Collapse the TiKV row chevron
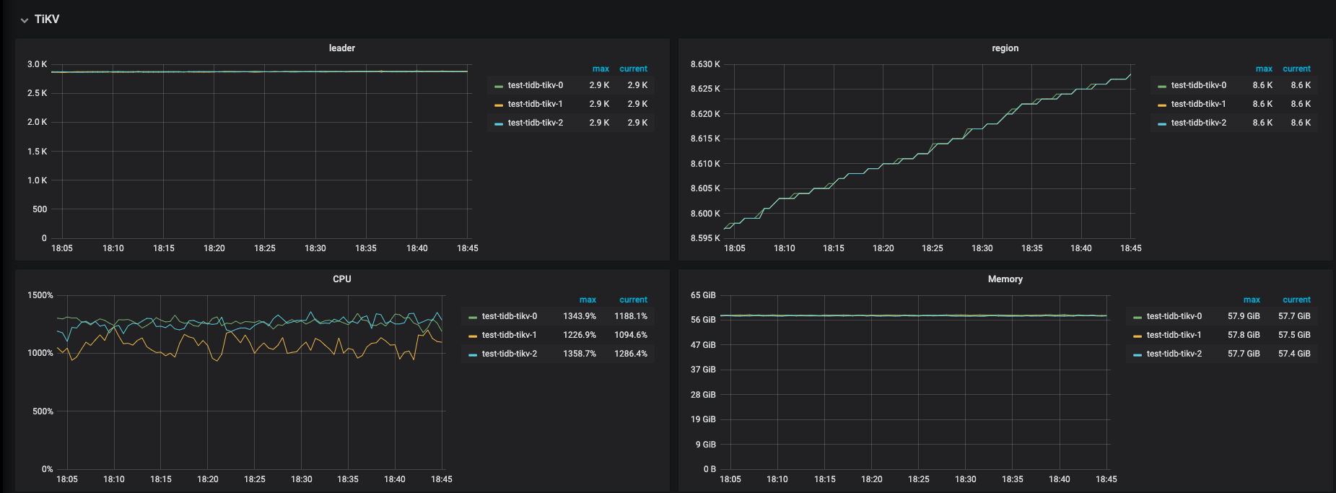The height and width of the screenshot is (493, 1336). [25, 20]
